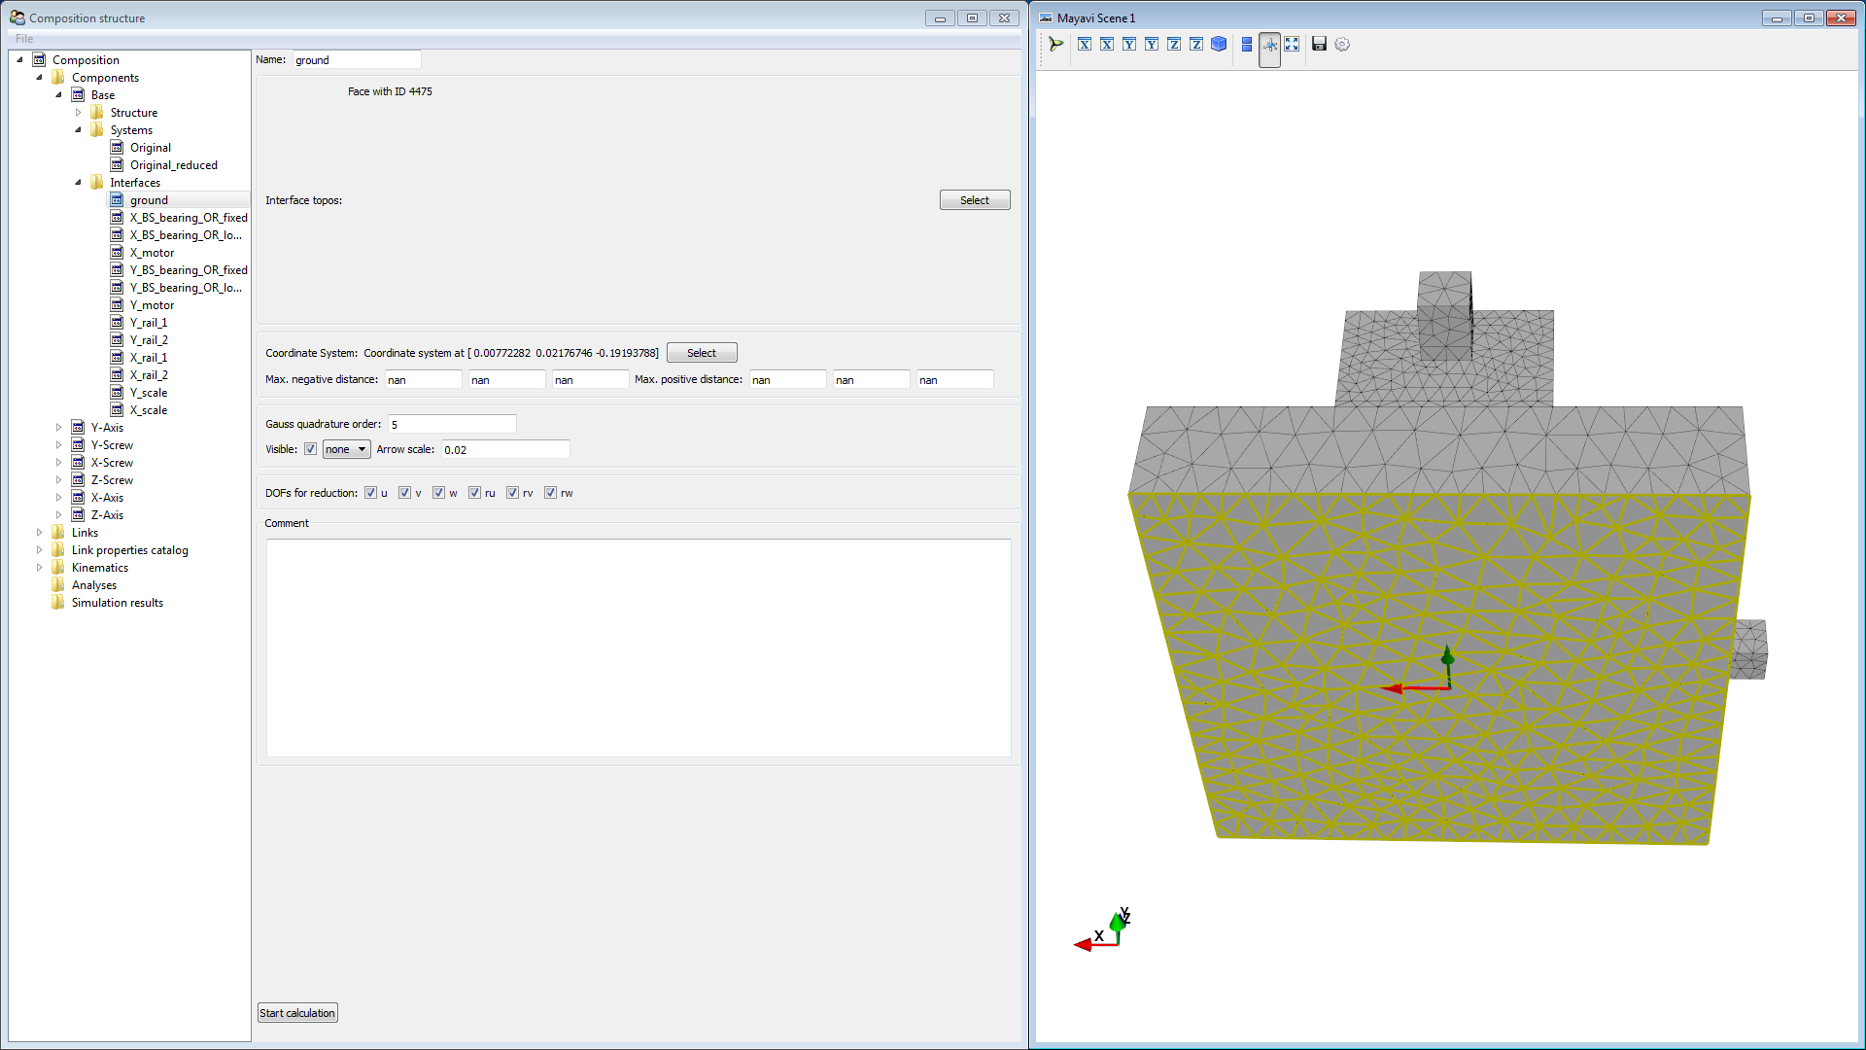This screenshot has height=1050, width=1866.
Task: Collapse the Base component
Action: [x=58, y=95]
